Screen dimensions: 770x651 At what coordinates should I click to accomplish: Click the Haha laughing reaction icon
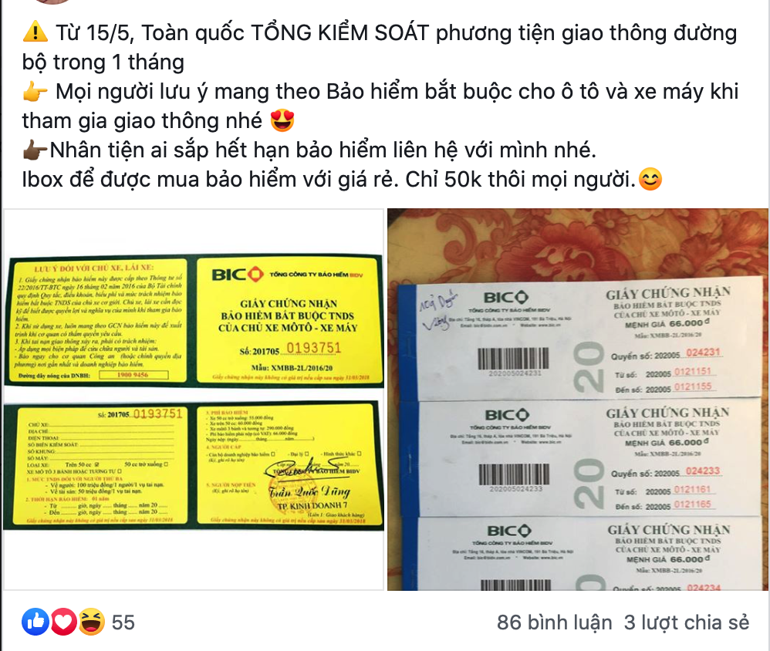pyautogui.click(x=92, y=622)
